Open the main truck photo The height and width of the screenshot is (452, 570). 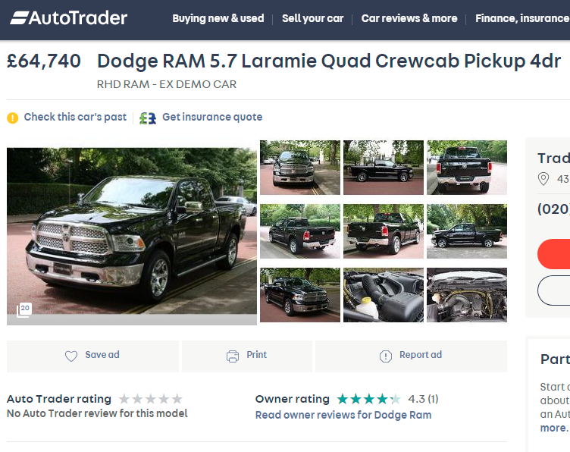pyautogui.click(x=132, y=233)
